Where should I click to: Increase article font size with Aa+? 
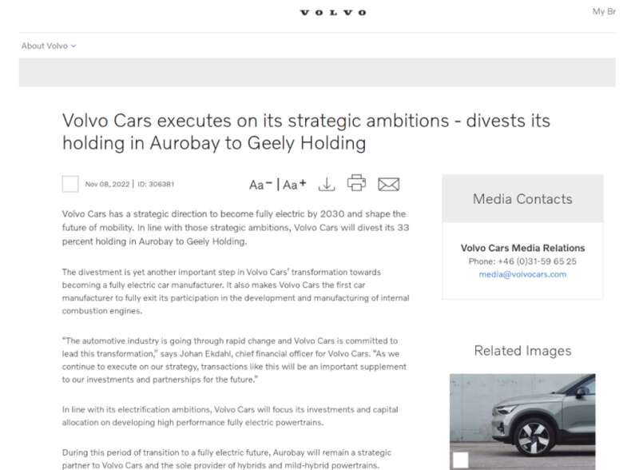(x=295, y=185)
